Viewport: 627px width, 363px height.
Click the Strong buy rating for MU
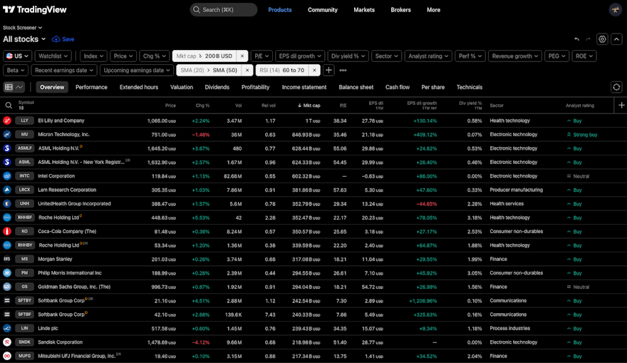coord(582,135)
